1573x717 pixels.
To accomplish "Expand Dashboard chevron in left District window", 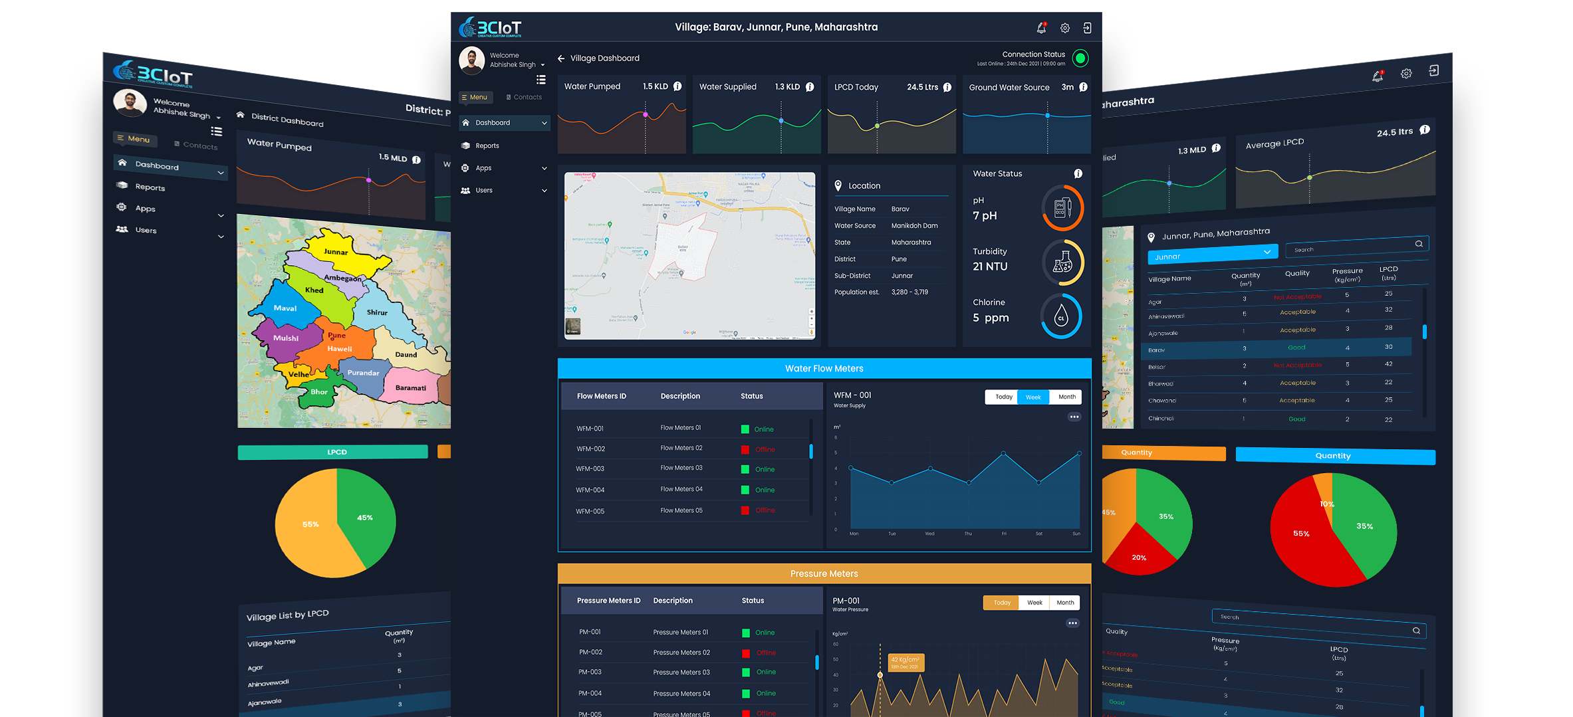I will click(221, 173).
